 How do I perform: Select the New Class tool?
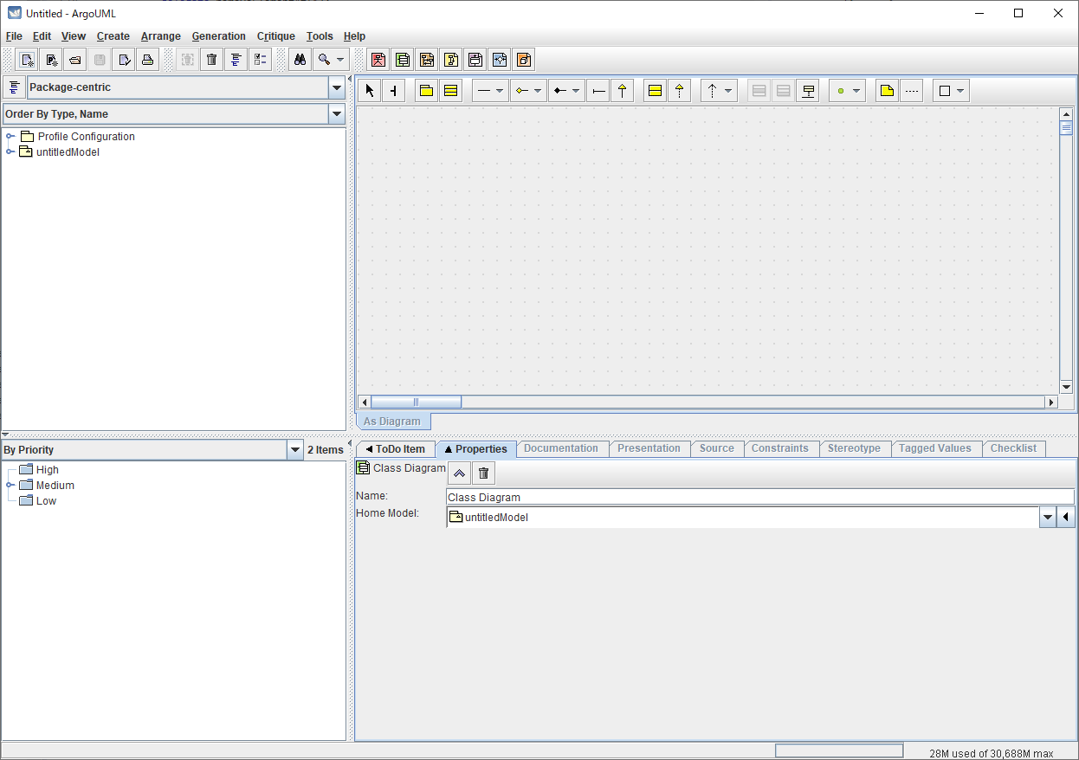(450, 91)
